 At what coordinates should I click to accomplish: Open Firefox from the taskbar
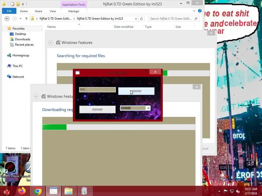click(x=22, y=191)
